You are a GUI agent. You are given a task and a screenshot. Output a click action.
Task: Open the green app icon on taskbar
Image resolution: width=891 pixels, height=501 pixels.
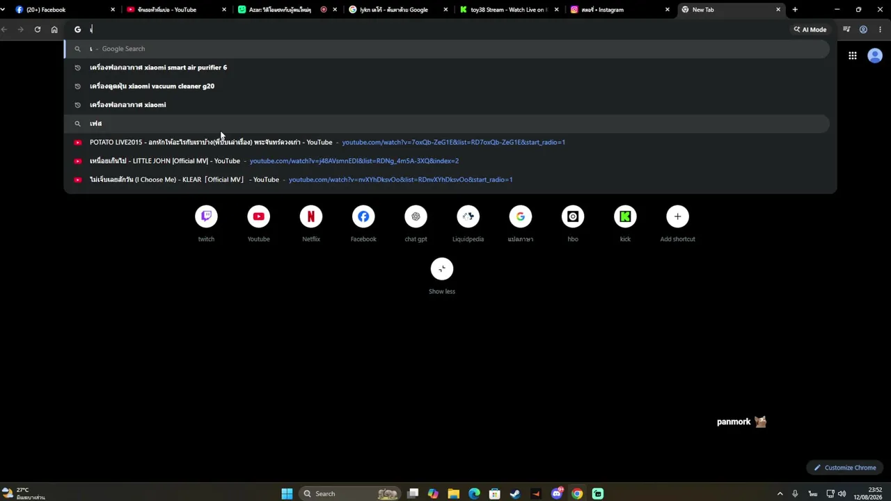(597, 494)
